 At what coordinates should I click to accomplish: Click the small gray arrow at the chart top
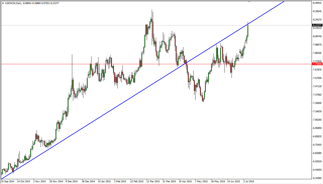(x=249, y=2)
